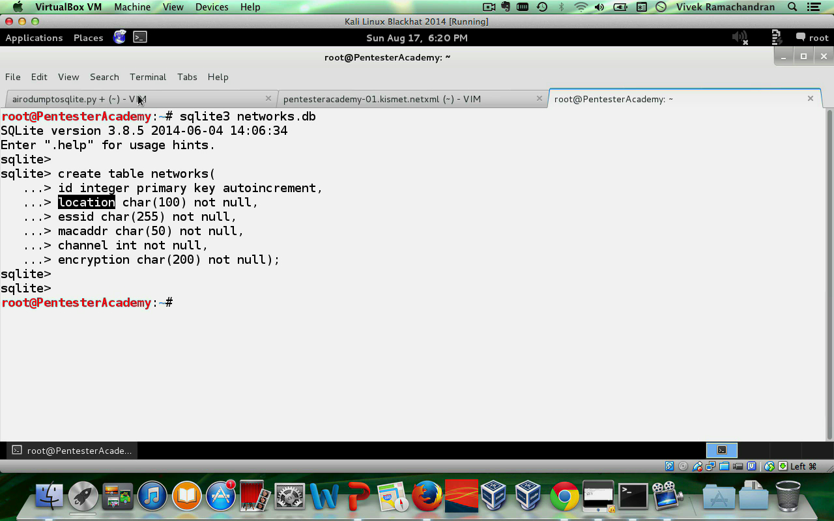834x521 pixels.
Task: Open Notification Center list icon
Action: coord(813,7)
